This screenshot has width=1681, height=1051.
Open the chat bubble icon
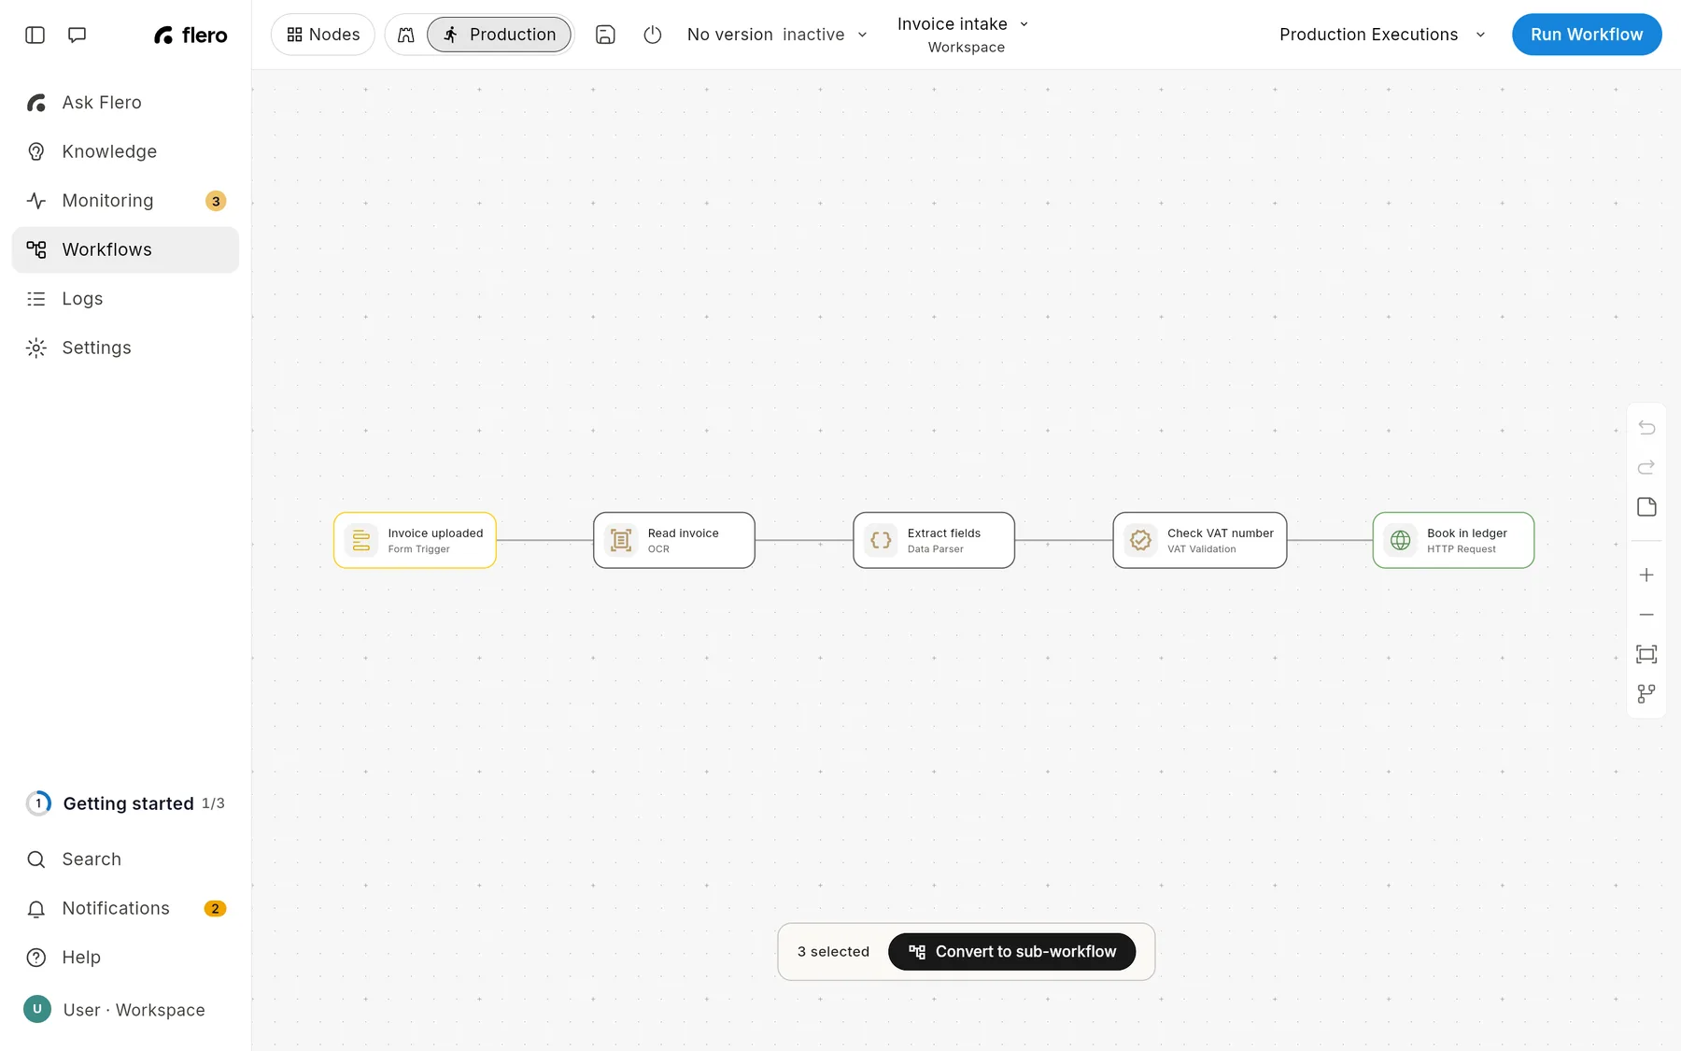point(78,35)
